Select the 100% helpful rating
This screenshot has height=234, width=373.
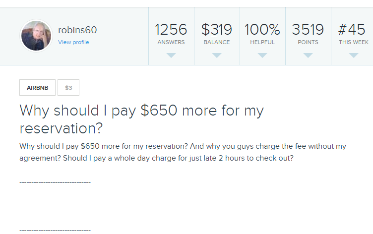point(262,30)
